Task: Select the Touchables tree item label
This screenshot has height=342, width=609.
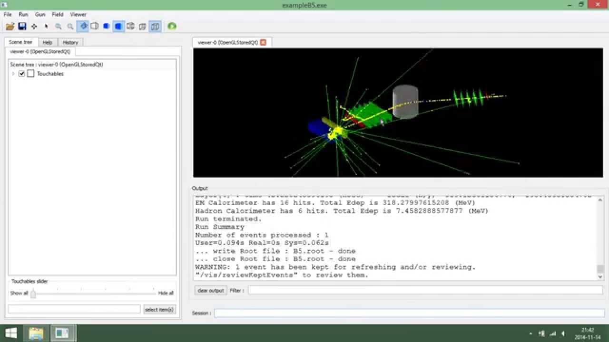Action: [x=50, y=74]
